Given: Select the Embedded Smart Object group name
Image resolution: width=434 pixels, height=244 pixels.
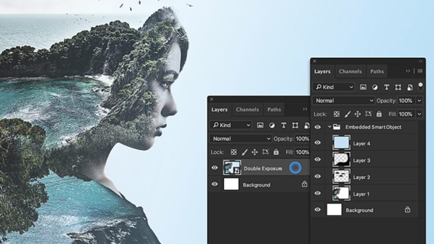Looking at the screenshot, I should tap(373, 127).
